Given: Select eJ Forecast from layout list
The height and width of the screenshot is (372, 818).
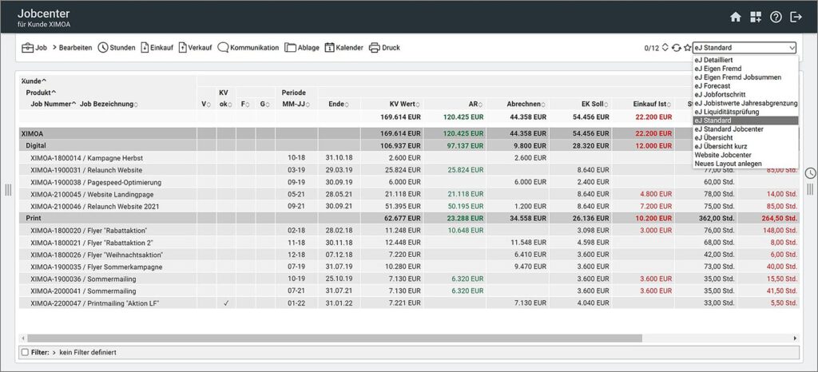Looking at the screenshot, I should 717,86.
